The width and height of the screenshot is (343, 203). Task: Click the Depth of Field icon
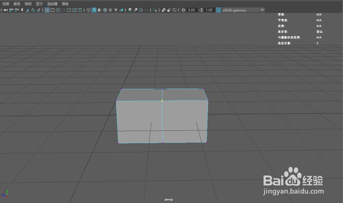146,10
